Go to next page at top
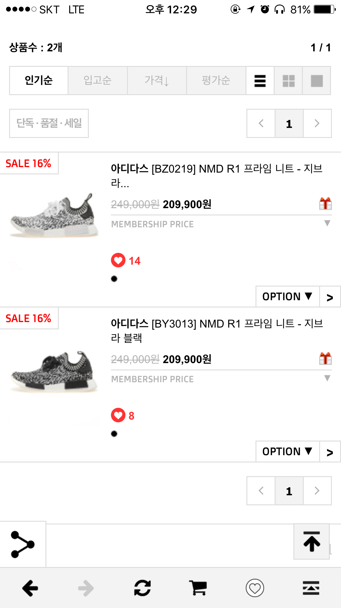 [317, 123]
